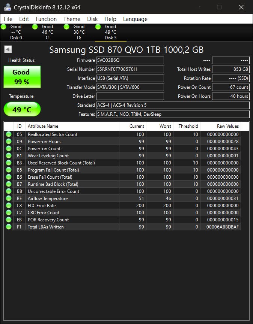Click status dot of Total LBAs Written row
Image resolution: width=253 pixels, height=324 pixels.
coord(9,227)
